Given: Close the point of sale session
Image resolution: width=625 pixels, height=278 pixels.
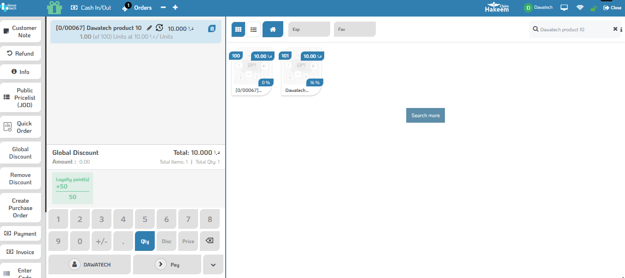Looking at the screenshot, I should (612, 8).
